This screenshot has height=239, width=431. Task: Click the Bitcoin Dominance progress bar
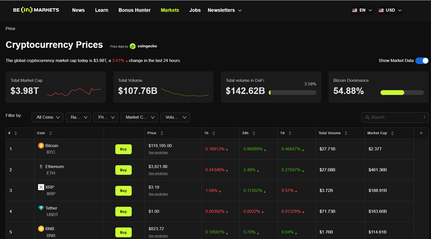pos(402,93)
